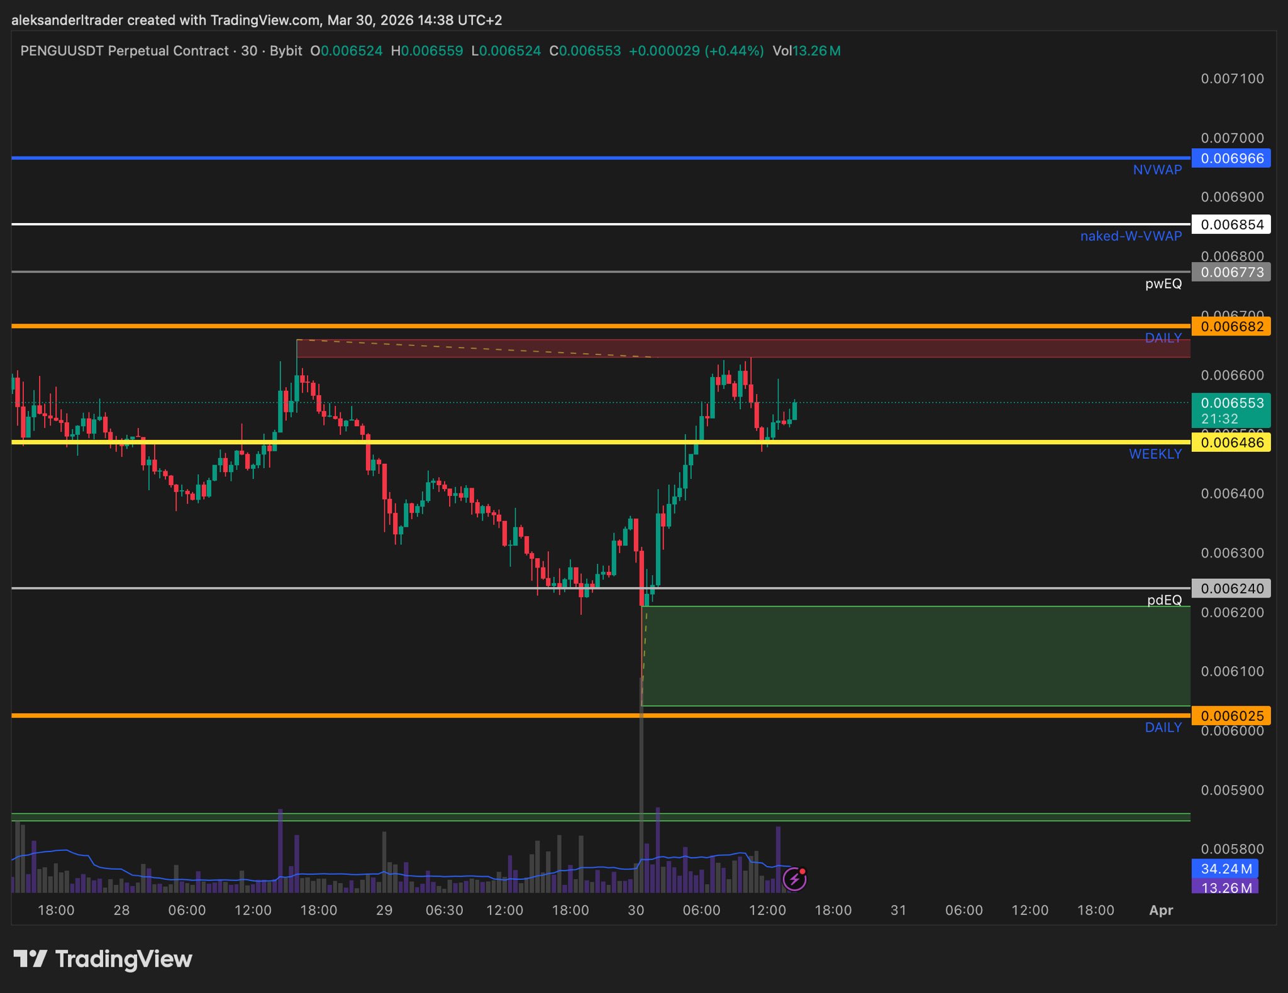Click the orange 0.006682 price label
Image resolution: width=1288 pixels, height=993 pixels.
point(1231,327)
